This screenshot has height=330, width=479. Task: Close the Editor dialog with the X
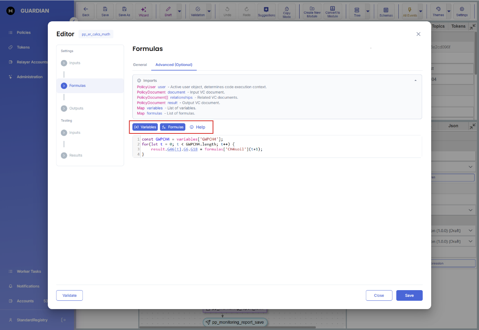(x=419, y=34)
